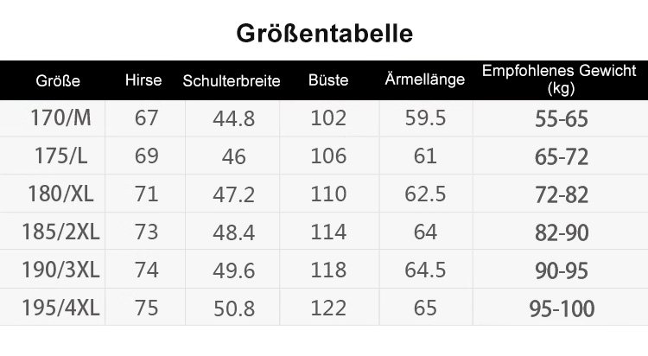Click the 50.8 shoulder width value
The width and height of the screenshot is (648, 356).
click(234, 309)
